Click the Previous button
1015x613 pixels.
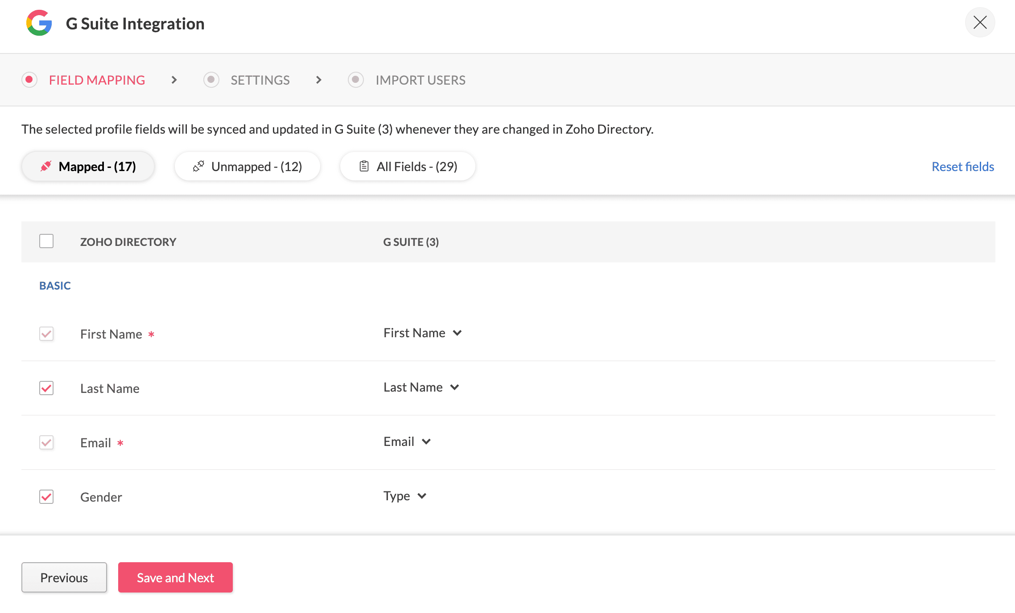(x=64, y=577)
